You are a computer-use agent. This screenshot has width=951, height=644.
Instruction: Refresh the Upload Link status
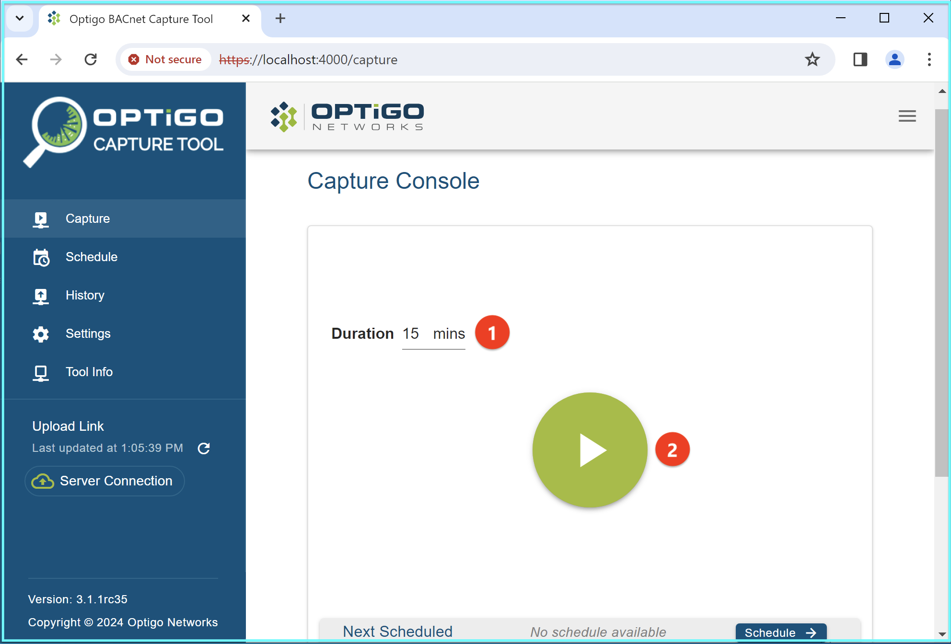coord(204,448)
